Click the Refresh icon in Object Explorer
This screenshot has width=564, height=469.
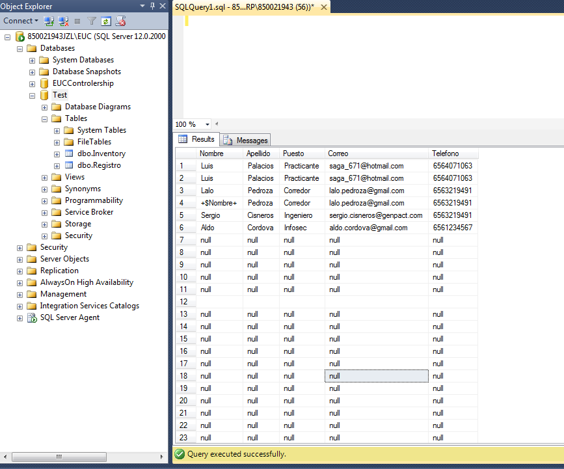click(106, 21)
